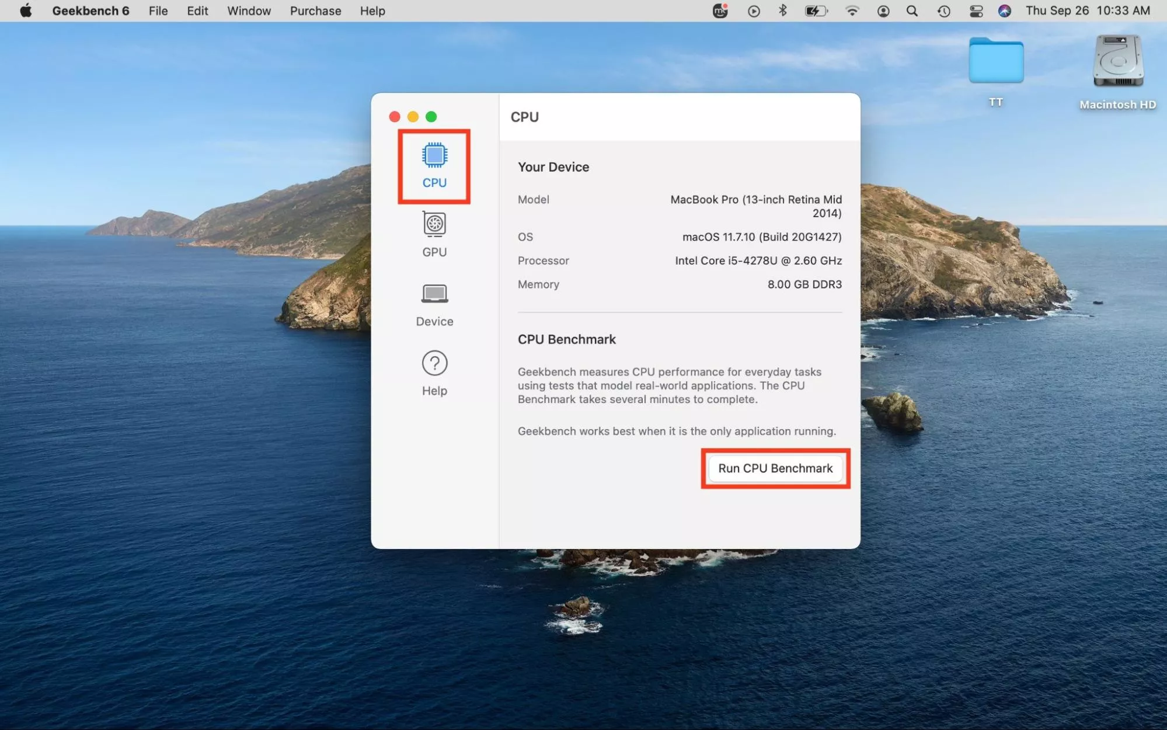This screenshot has width=1167, height=730.
Task: Open the GPU benchmark section
Action: [x=434, y=234]
